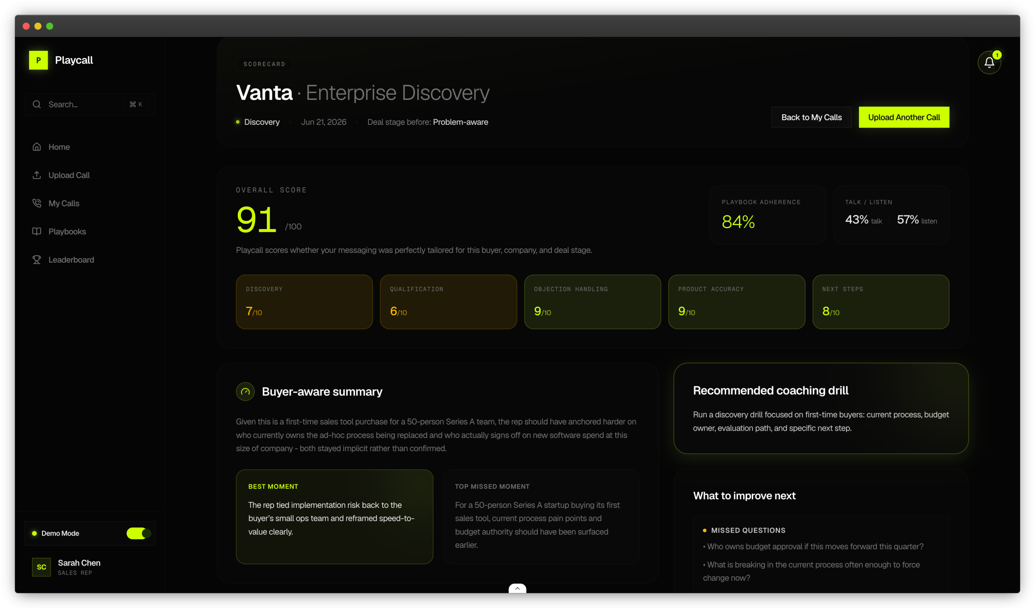Click the SCORECARD badge label
The height and width of the screenshot is (608, 1035).
coord(264,64)
